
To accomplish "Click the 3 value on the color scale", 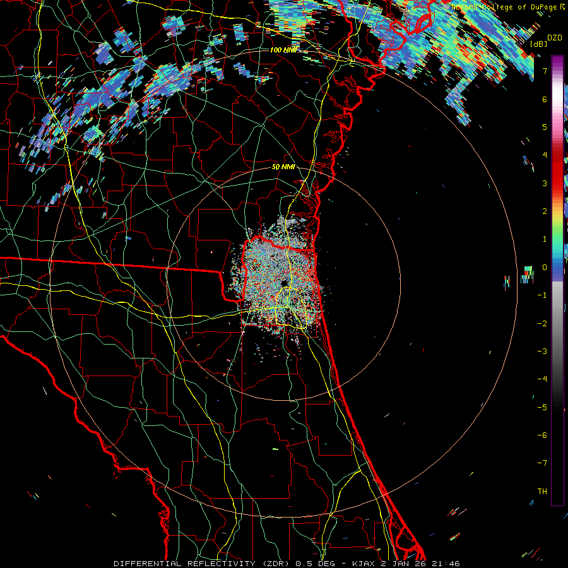I will point(545,183).
